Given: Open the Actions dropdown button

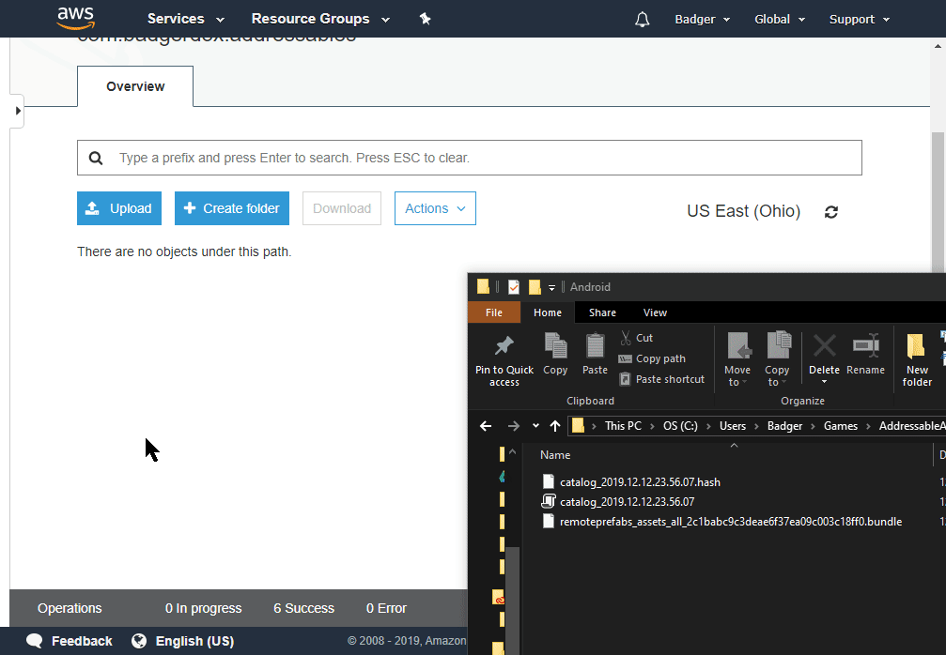Looking at the screenshot, I should [435, 208].
